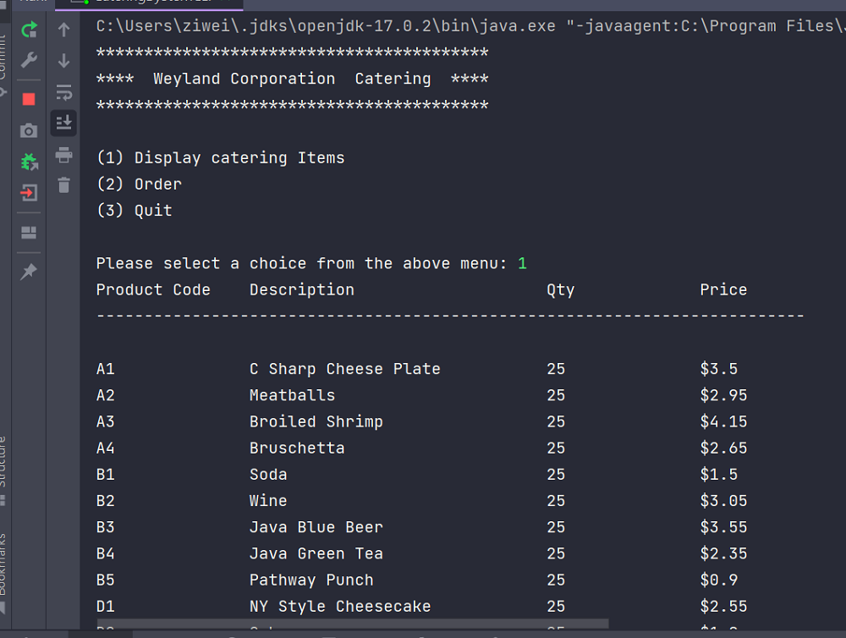
Task: Click the 'Display catering Items' menu line
Action: click(x=221, y=157)
